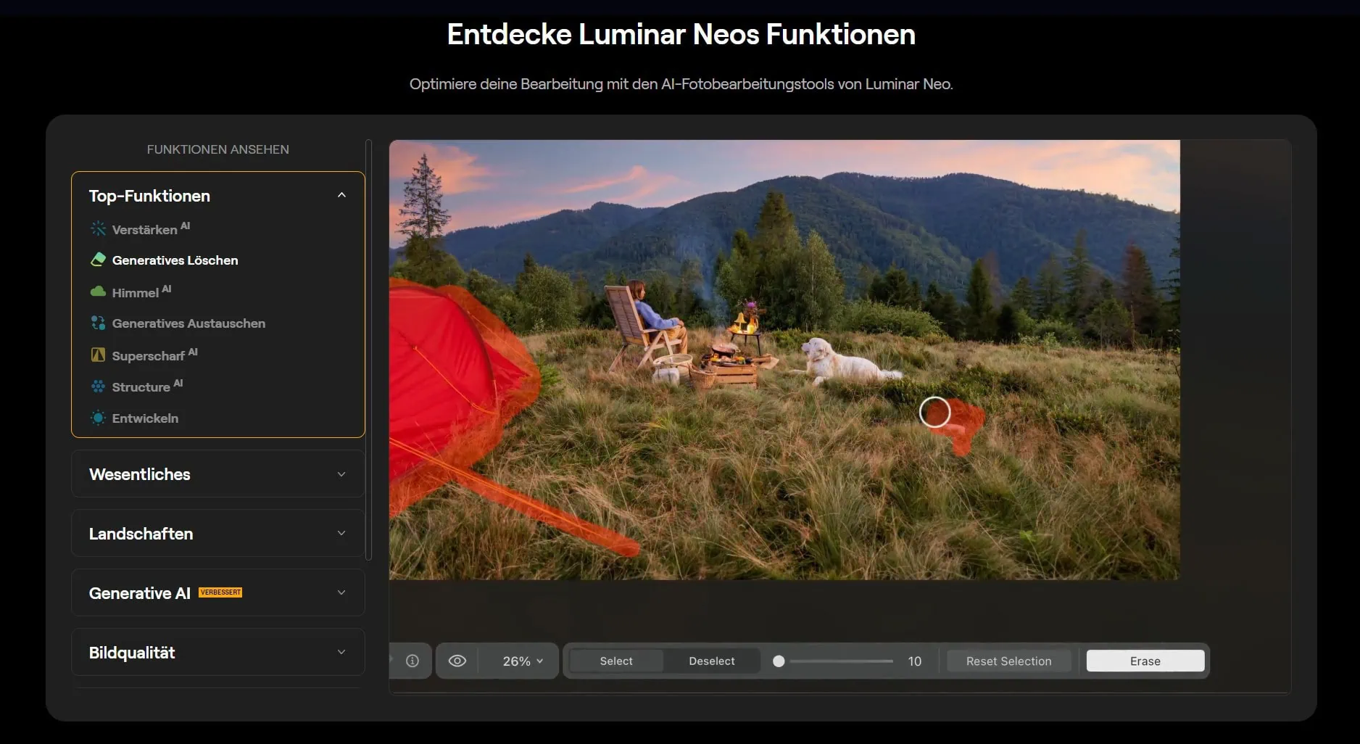Select Entwickeln feature
Screen dimensions: 1360x744
145,418
